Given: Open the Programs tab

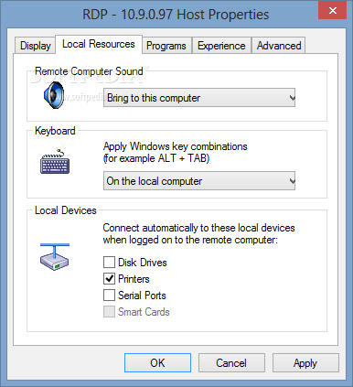Looking at the screenshot, I should pos(166,46).
